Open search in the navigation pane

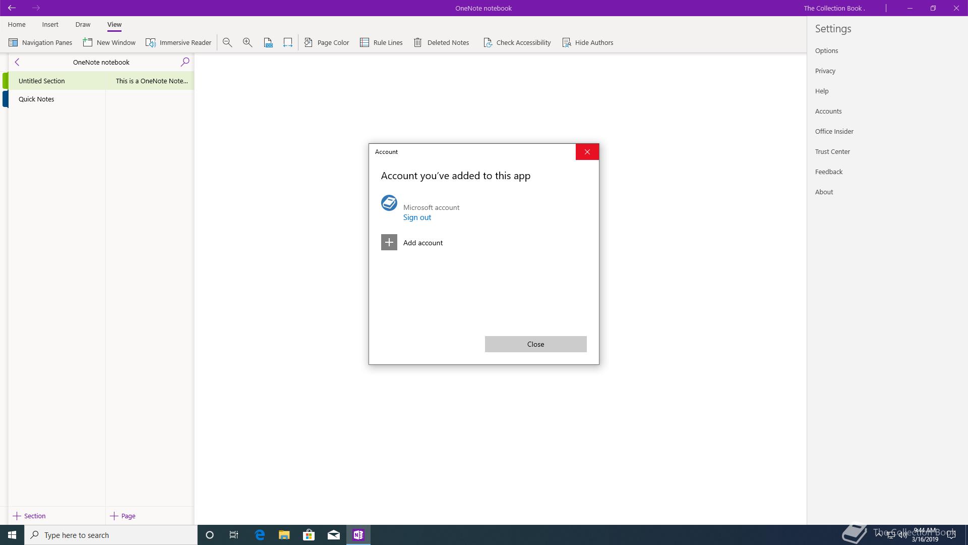[185, 62]
